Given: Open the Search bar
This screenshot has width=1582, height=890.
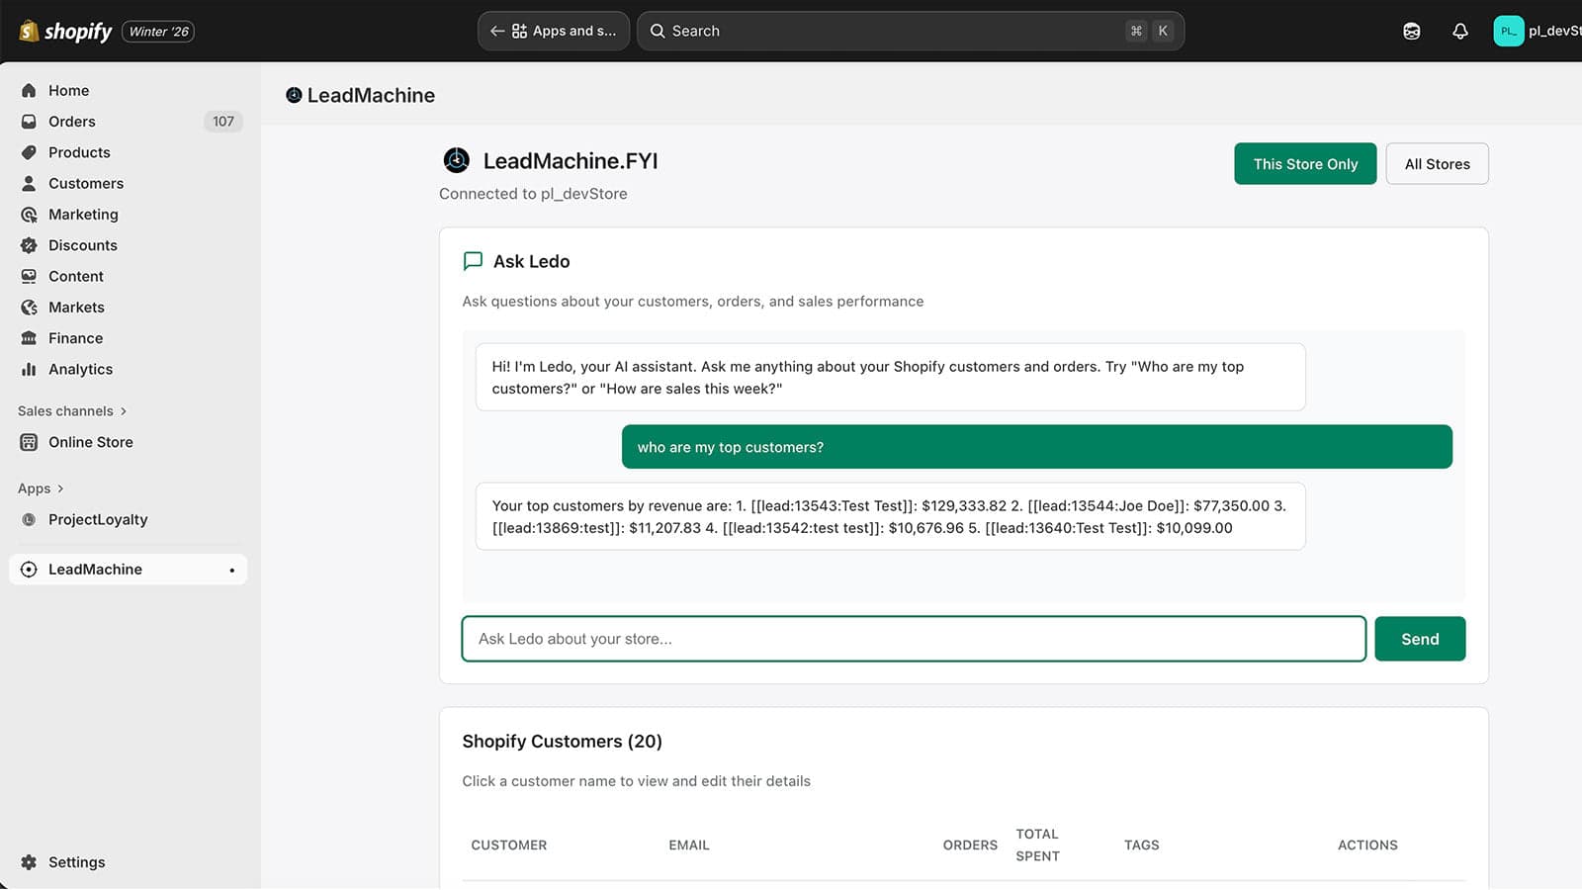Looking at the screenshot, I should point(911,31).
